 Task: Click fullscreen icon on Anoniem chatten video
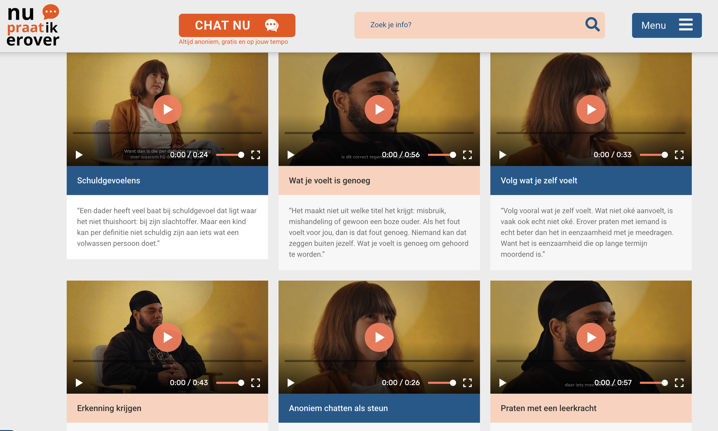(x=467, y=383)
